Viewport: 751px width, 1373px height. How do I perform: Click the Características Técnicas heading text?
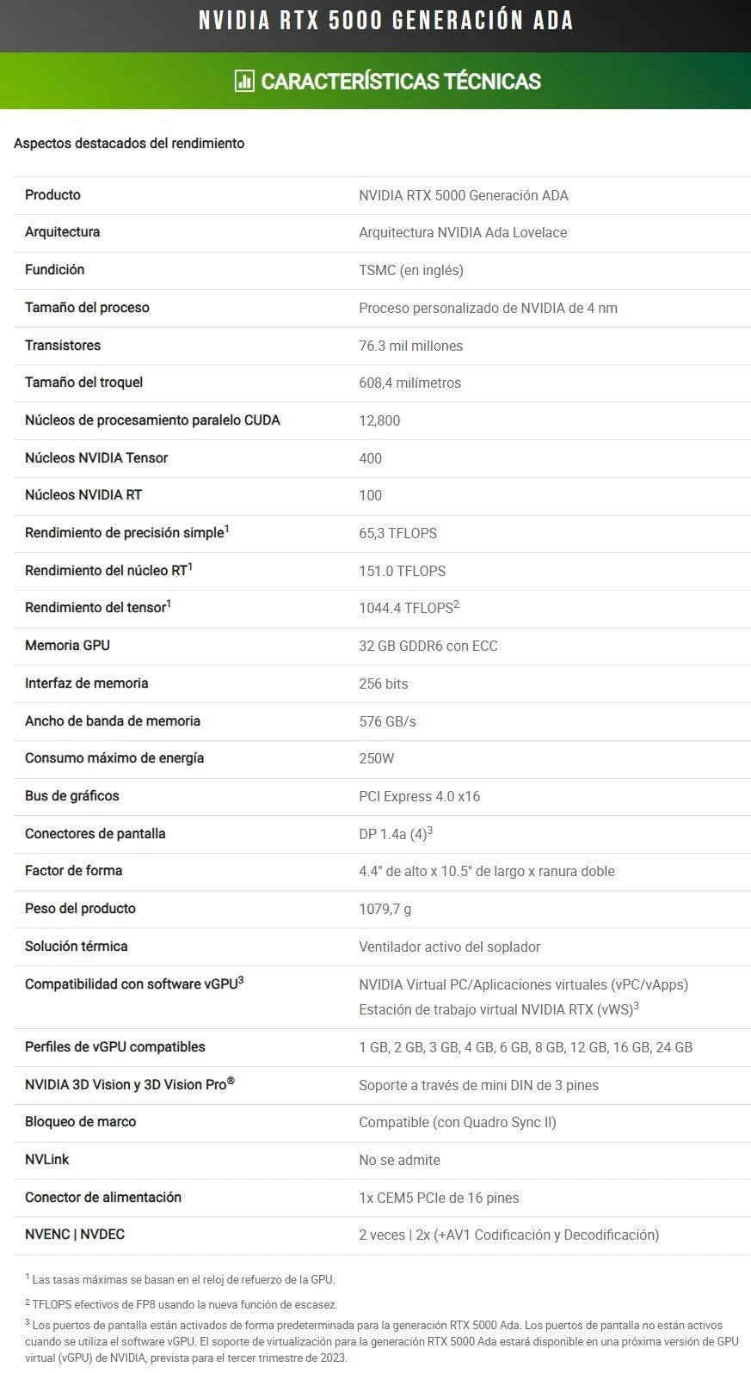pos(401,82)
